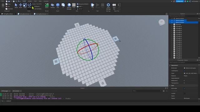Click the clear output trash icon

click(x=164, y=91)
